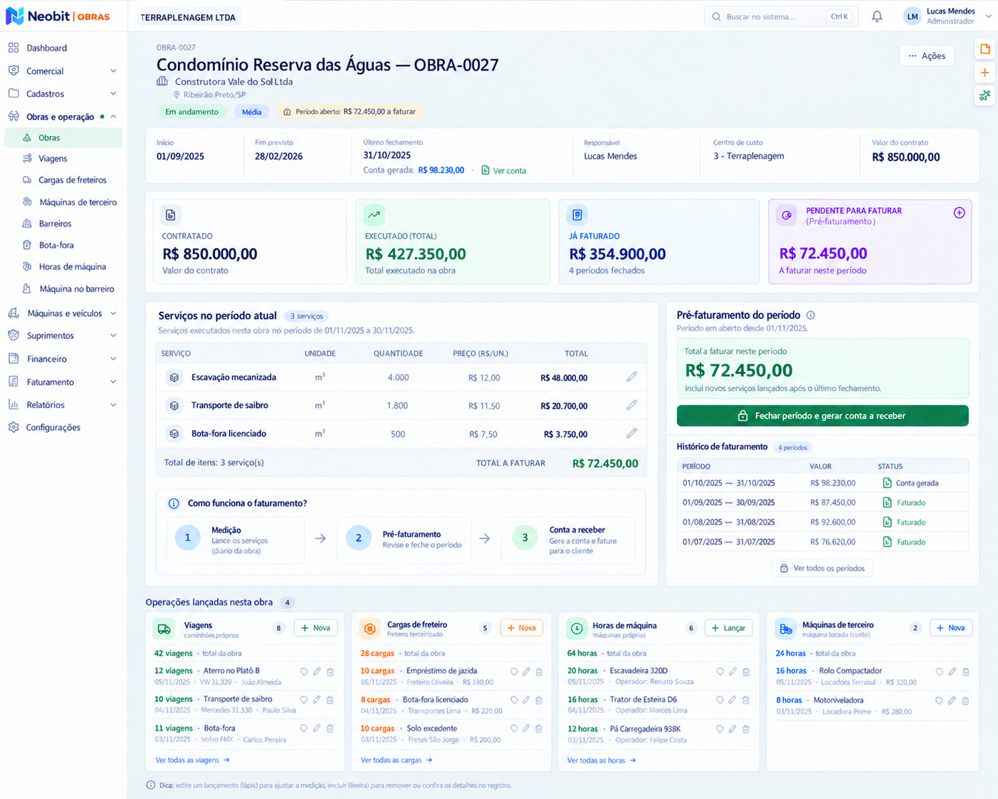998x799 pixels.
Task: Click the R$ 76.620,00 value in billing history
Action: tap(833, 542)
